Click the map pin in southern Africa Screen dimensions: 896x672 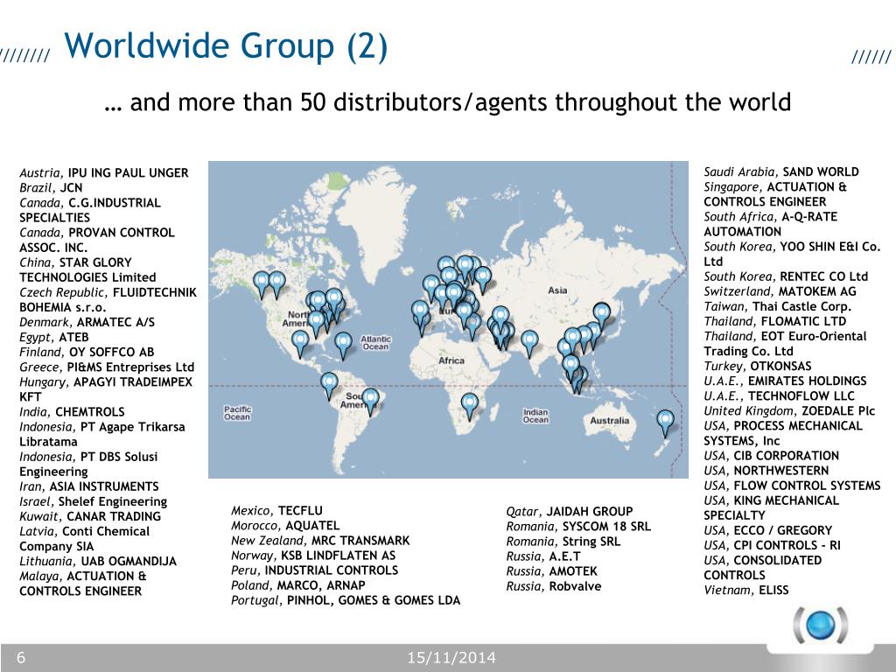[x=470, y=407]
